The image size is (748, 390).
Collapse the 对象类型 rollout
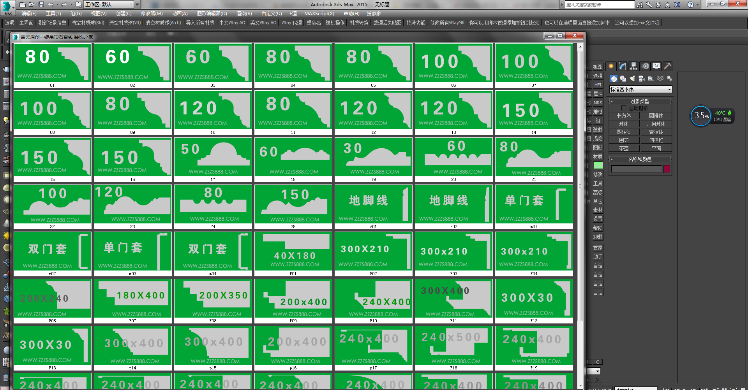pyautogui.click(x=640, y=101)
